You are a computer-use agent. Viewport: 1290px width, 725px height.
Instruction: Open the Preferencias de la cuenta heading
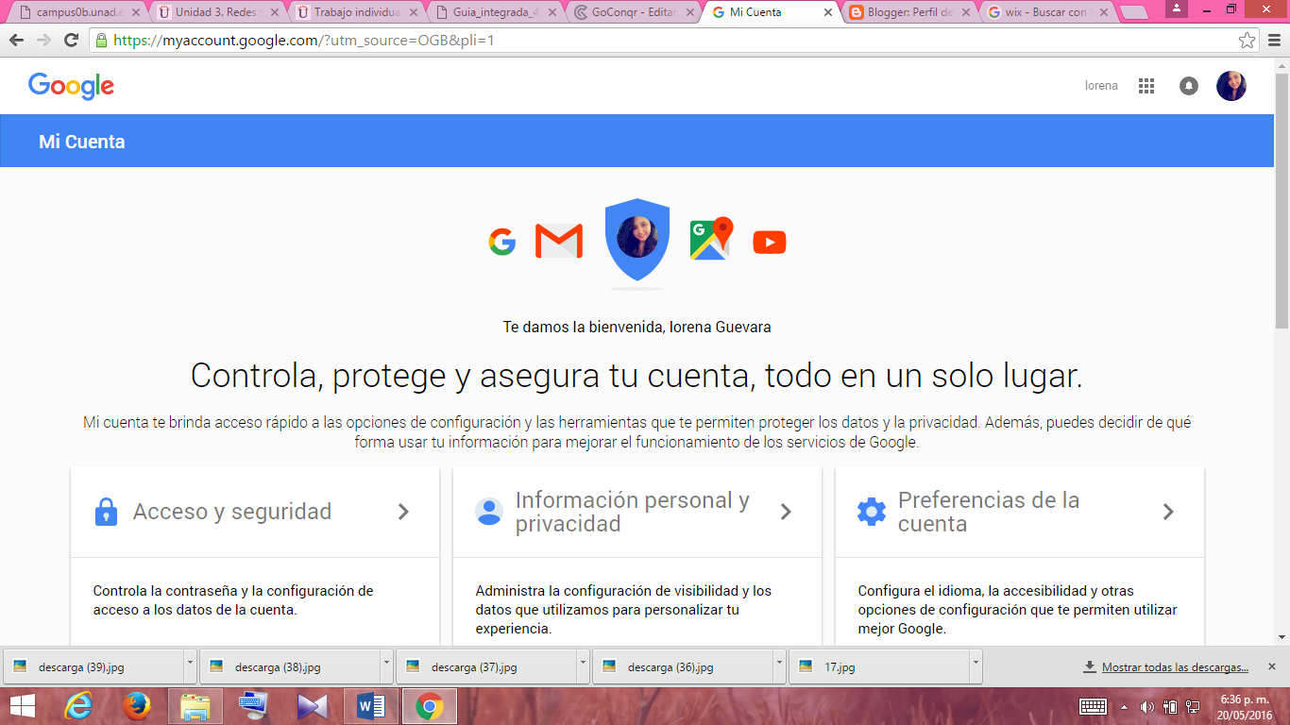coord(989,512)
